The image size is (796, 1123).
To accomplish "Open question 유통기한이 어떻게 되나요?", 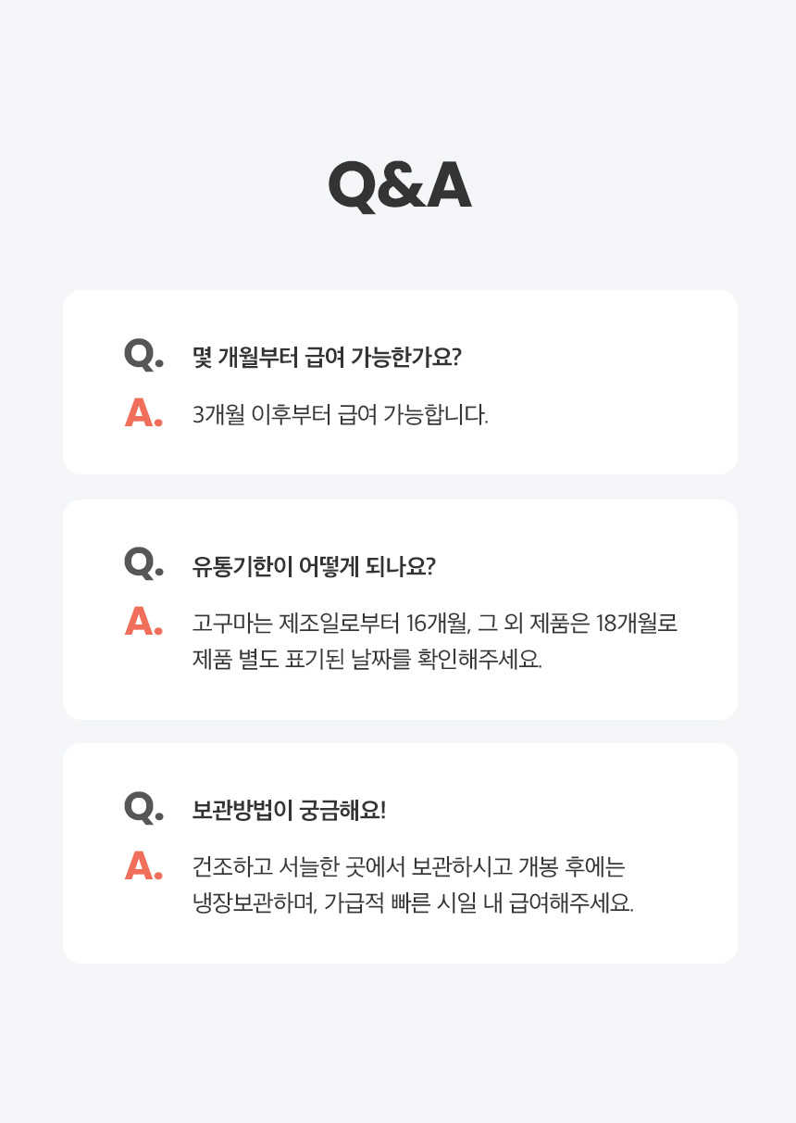I will (x=313, y=566).
